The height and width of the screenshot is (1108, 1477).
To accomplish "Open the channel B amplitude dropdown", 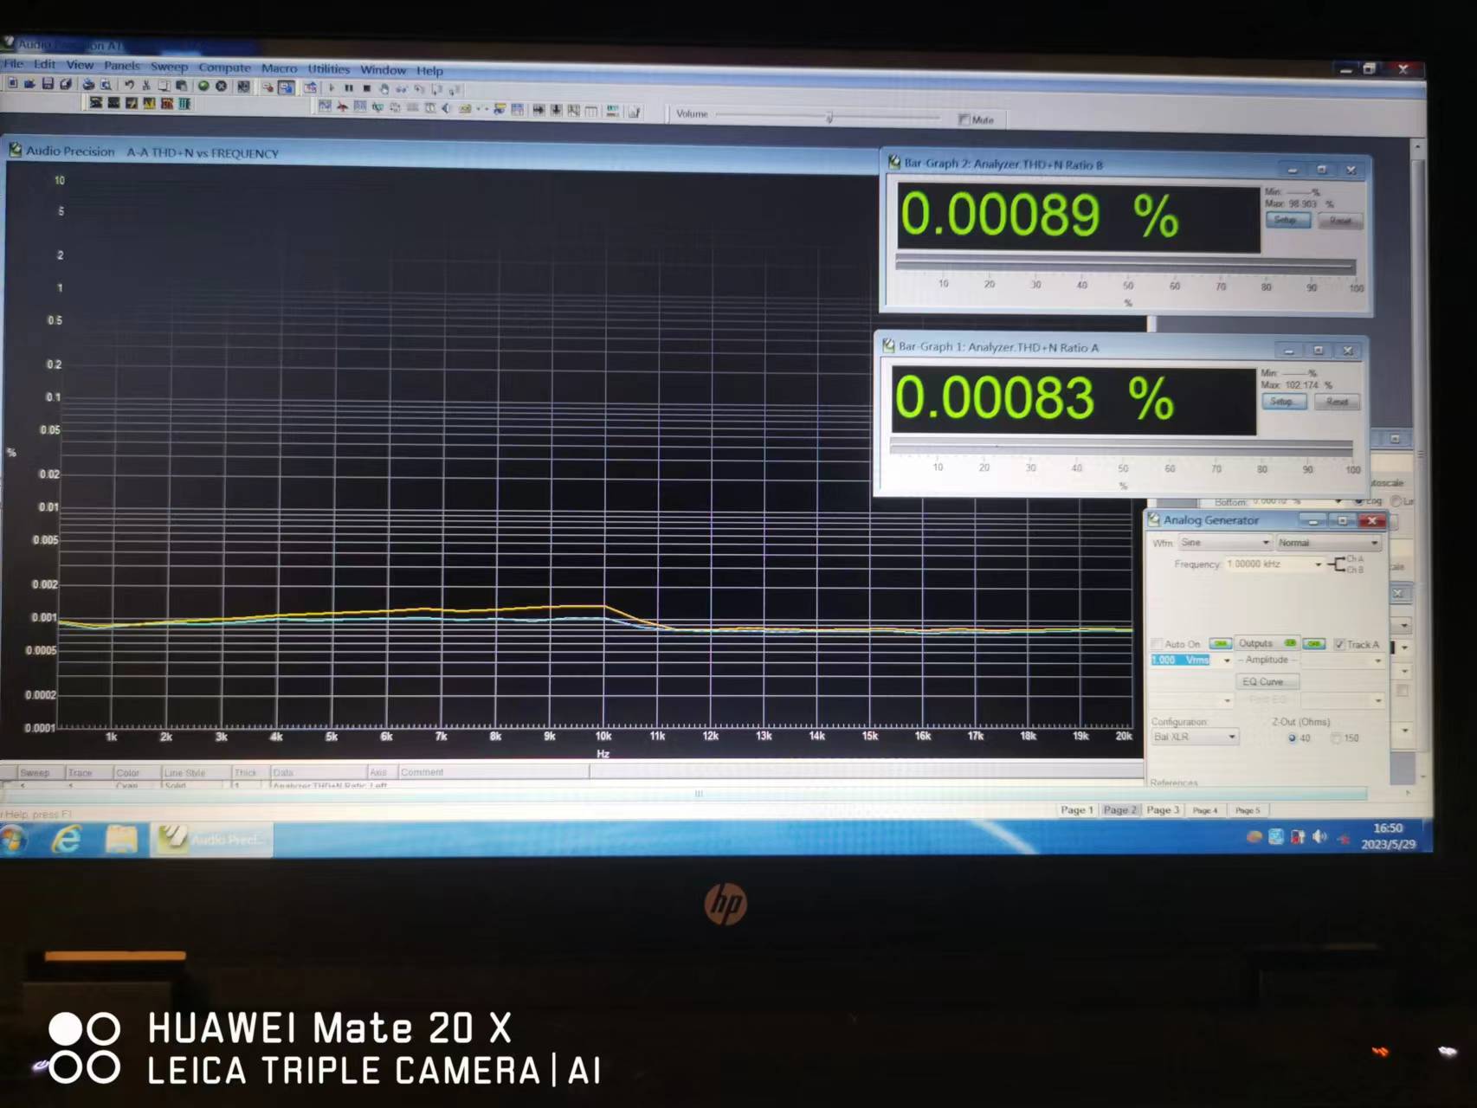I will [1377, 661].
